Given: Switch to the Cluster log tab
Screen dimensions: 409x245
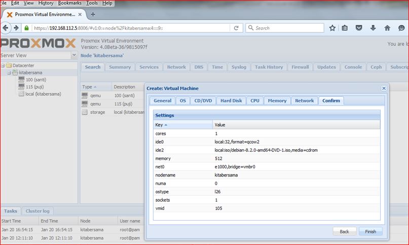Looking at the screenshot, I should (x=38, y=211).
